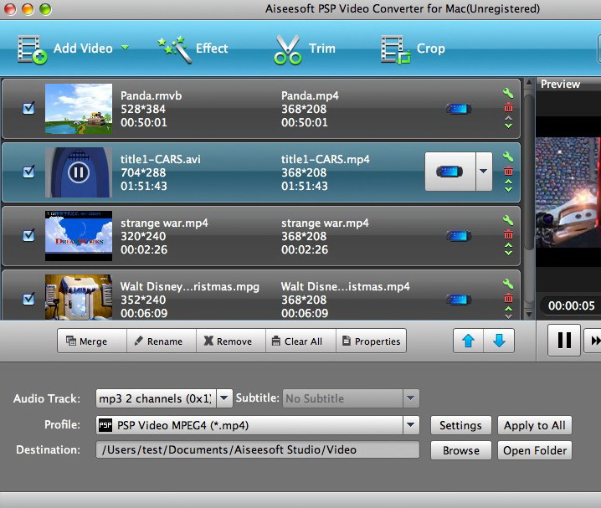
Task: Open wrench settings for Walt Disney Christmas video
Action: pyautogui.click(x=508, y=284)
